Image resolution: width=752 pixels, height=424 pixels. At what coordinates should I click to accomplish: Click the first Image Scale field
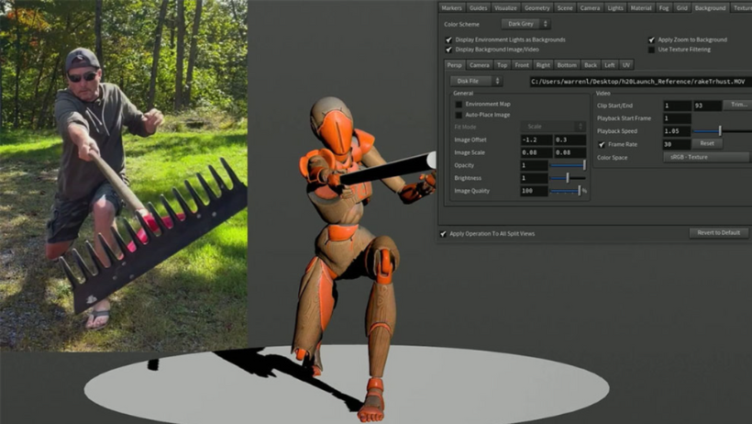(x=536, y=152)
